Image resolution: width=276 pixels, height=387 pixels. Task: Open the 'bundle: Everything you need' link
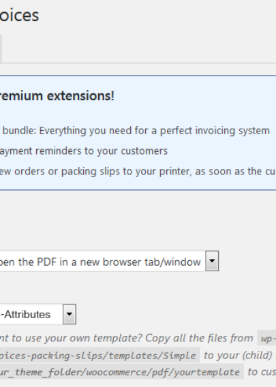coord(136,131)
